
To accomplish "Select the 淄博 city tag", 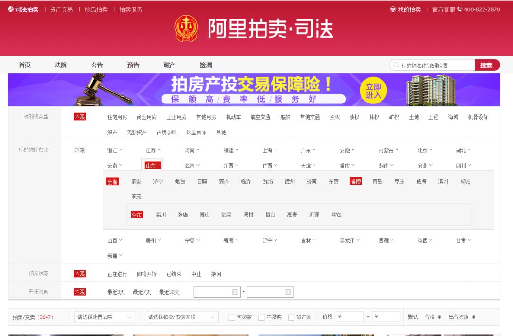I will [356, 181].
